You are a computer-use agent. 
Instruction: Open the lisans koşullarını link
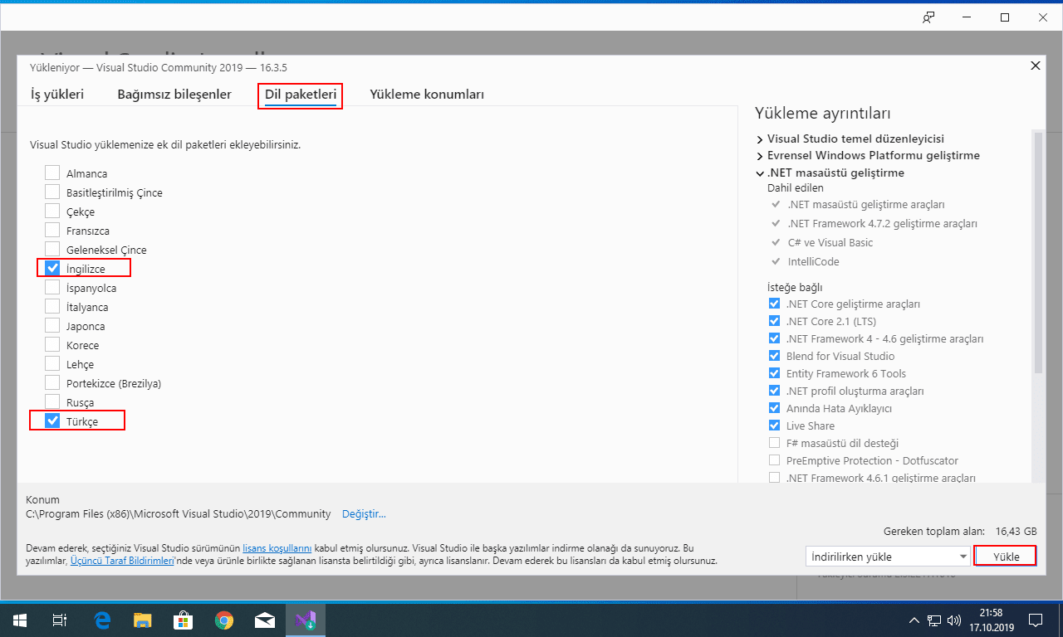coord(277,548)
